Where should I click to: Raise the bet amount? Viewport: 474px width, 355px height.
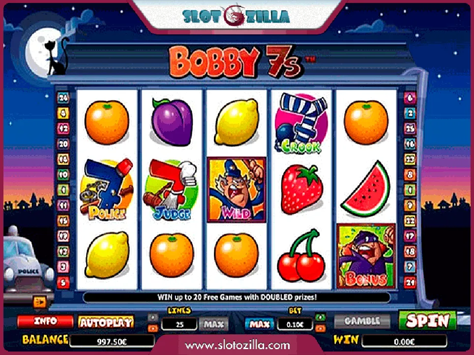tap(321, 317)
